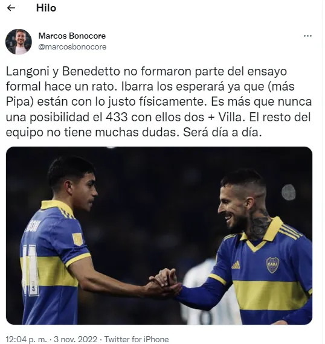Click the number 11 on the jersey back
This screenshot has width=325, height=344.
(x=31, y=270)
